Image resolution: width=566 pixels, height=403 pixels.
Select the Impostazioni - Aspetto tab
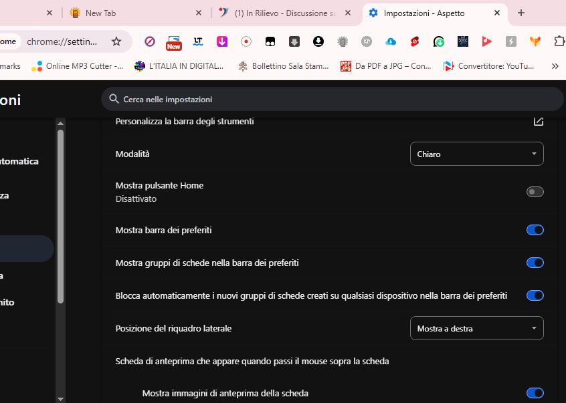pyautogui.click(x=435, y=13)
